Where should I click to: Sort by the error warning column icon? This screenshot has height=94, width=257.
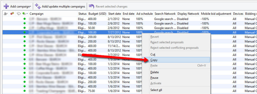point(12,14)
